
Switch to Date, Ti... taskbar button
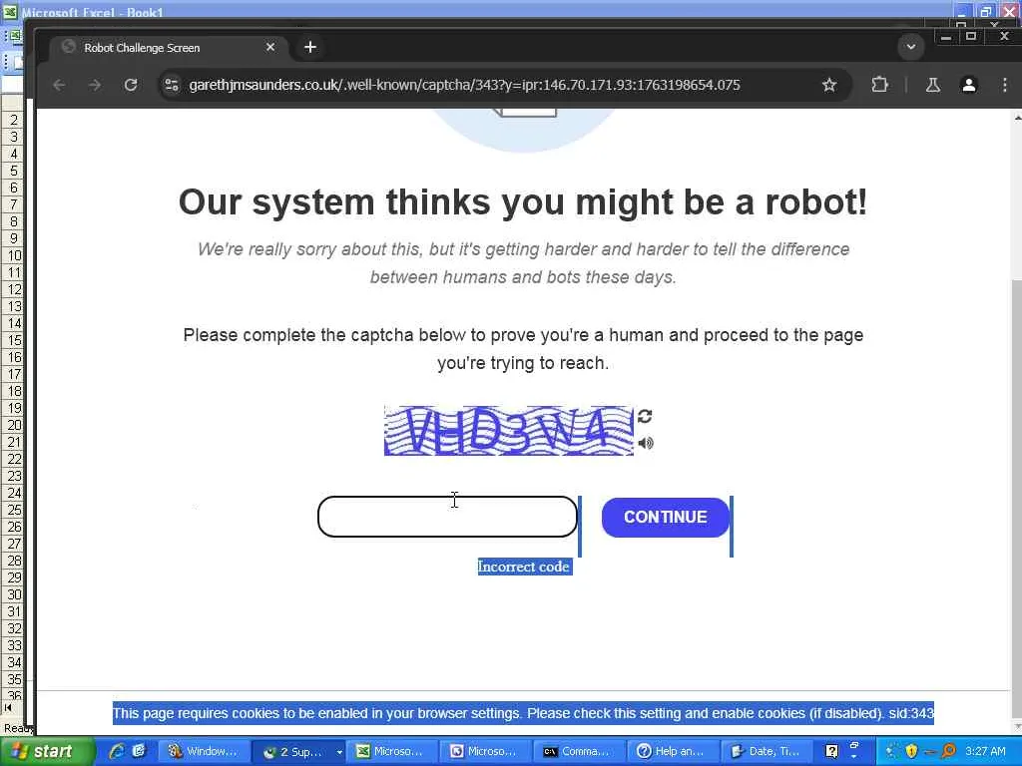(x=767, y=751)
